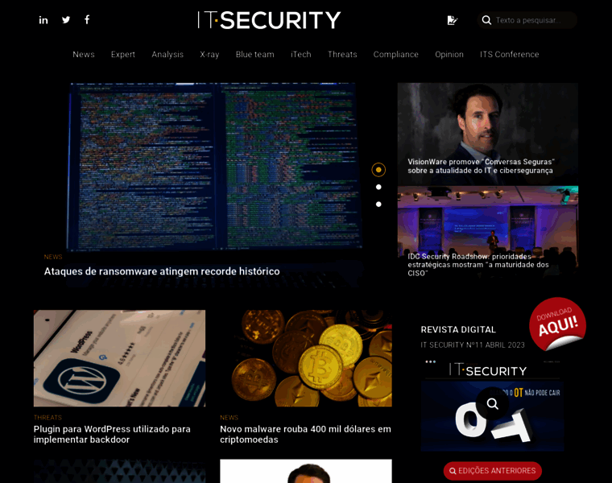Select the first active carousel dot

pos(378,170)
